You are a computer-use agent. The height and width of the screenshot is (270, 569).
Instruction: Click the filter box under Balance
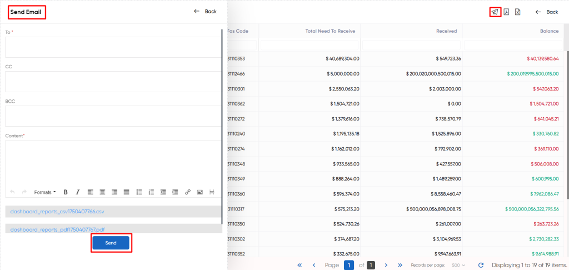pos(513,45)
